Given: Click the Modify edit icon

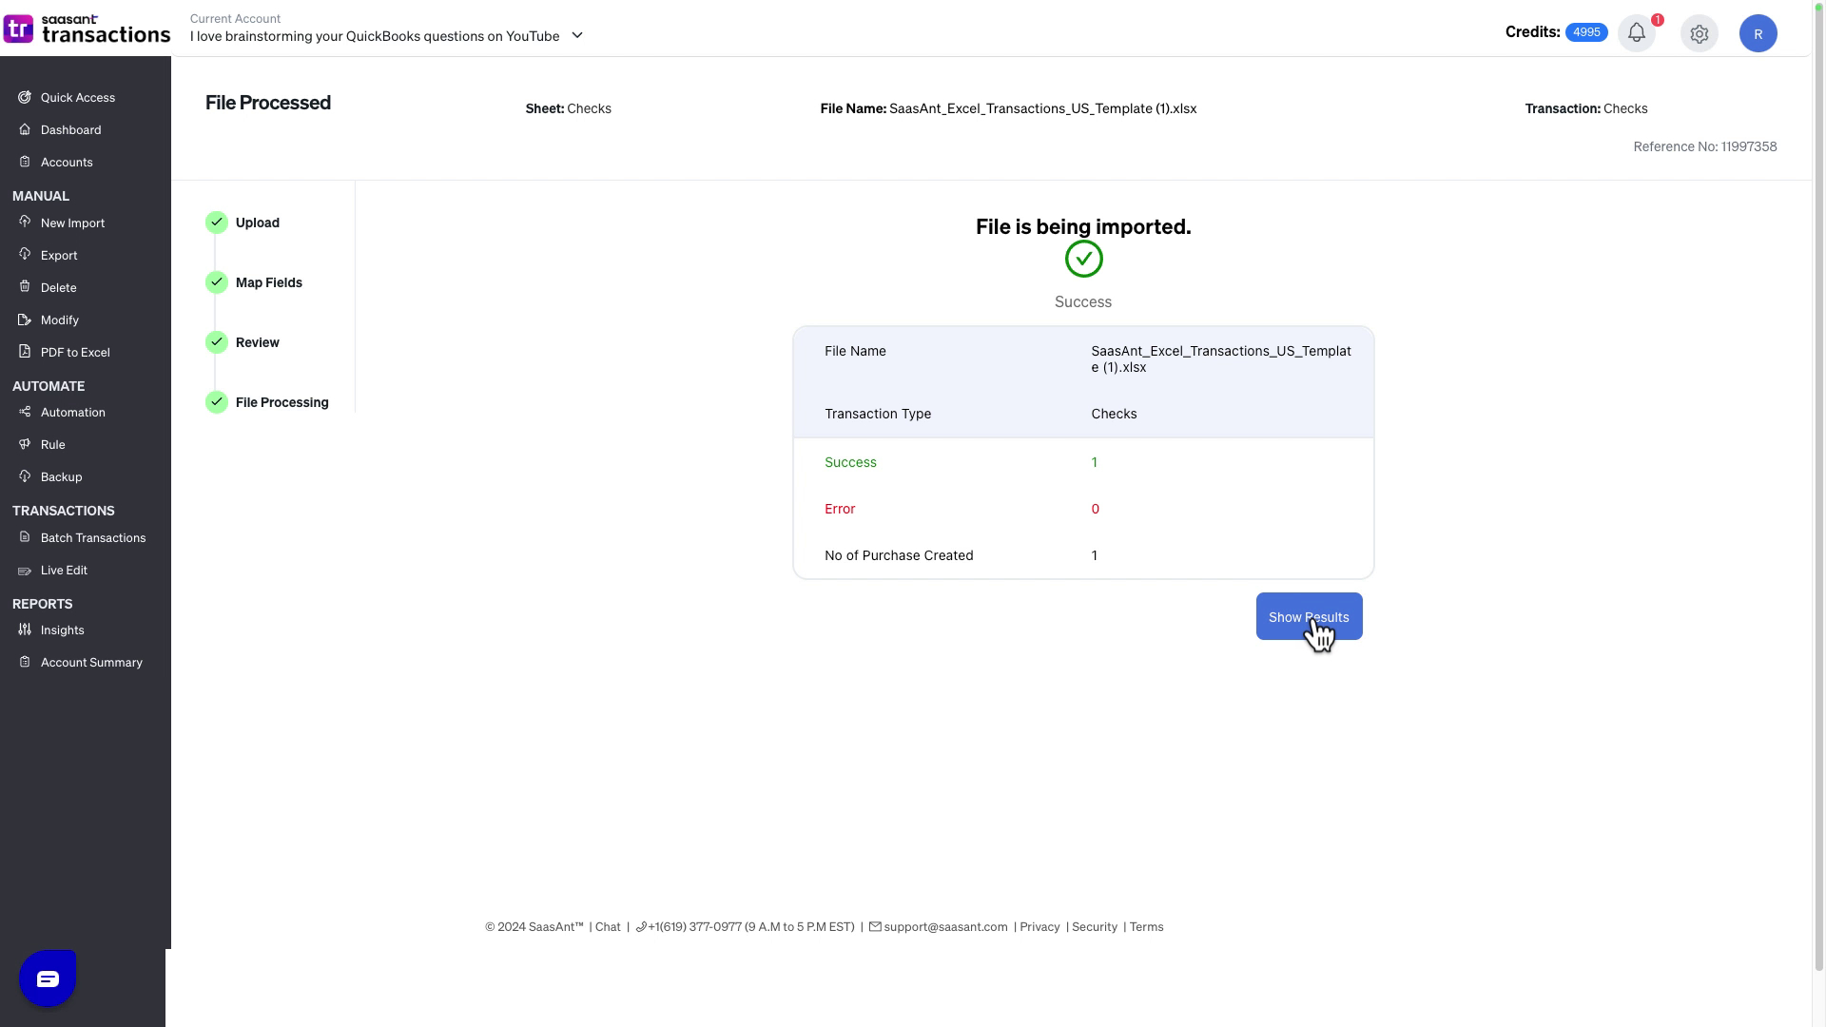Looking at the screenshot, I should click(25, 320).
